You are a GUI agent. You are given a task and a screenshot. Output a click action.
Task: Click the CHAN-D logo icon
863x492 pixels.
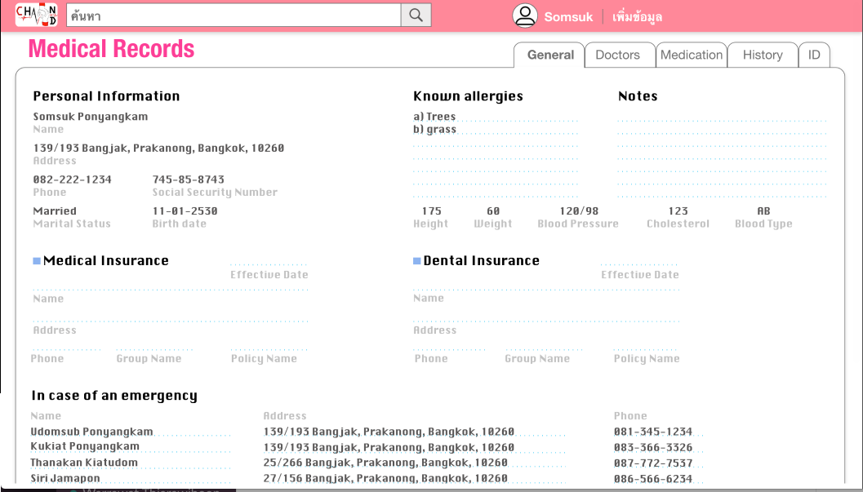37,16
